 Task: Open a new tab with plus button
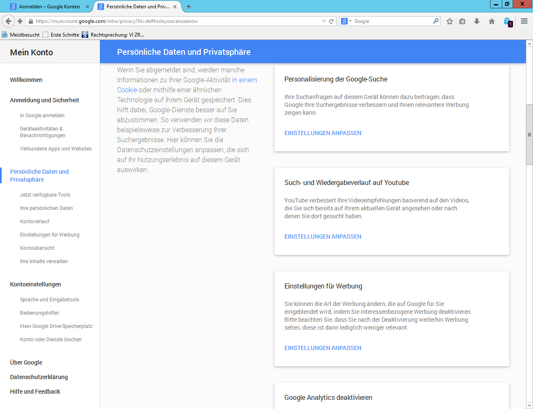(x=189, y=7)
